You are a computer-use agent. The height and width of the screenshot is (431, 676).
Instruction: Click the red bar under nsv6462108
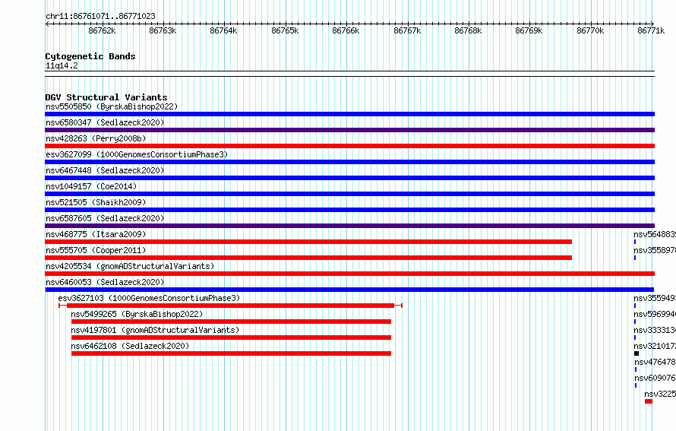[x=231, y=353]
